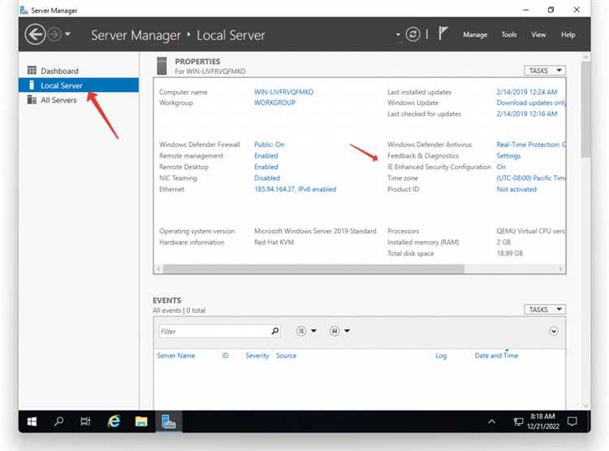Click the Ethernet IP address link

296,189
